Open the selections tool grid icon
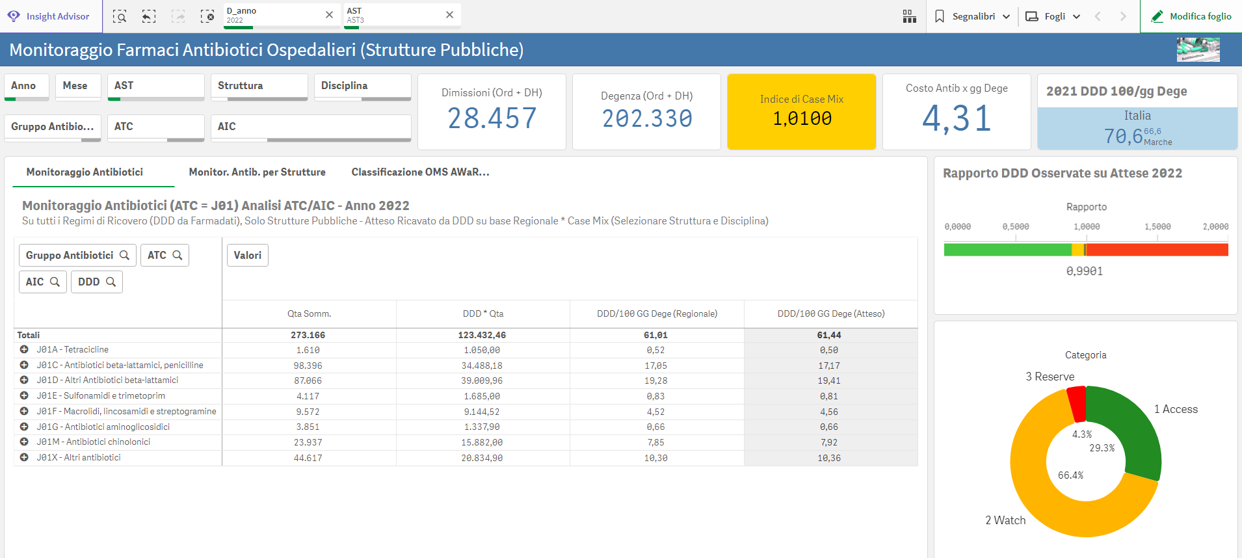This screenshot has height=558, width=1242. click(x=910, y=16)
